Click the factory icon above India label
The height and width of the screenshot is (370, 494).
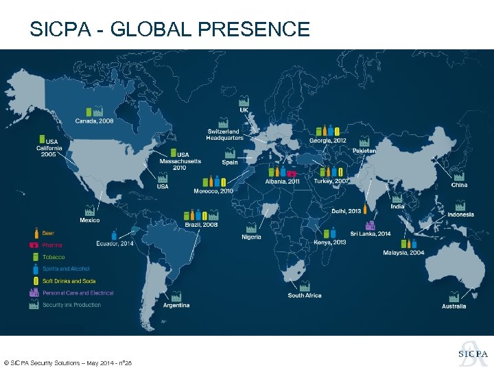pos(397,198)
